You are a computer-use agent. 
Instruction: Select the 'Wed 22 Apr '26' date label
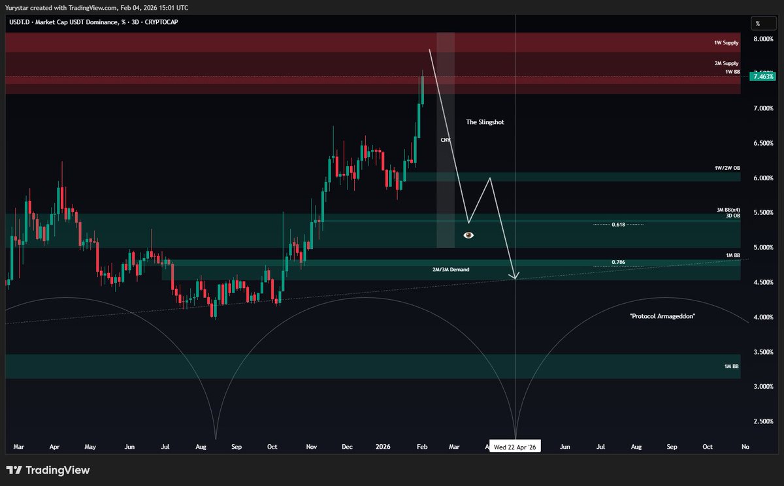(x=515, y=447)
